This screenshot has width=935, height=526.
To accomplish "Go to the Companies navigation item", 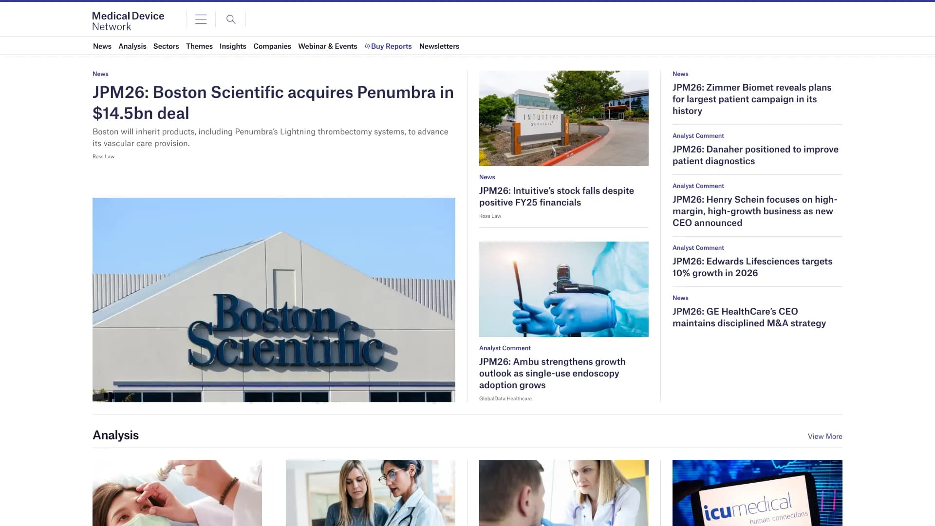I will tap(272, 46).
